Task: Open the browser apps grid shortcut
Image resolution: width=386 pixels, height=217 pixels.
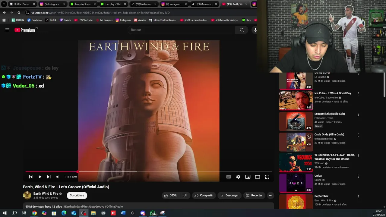Action: click(x=4, y=20)
